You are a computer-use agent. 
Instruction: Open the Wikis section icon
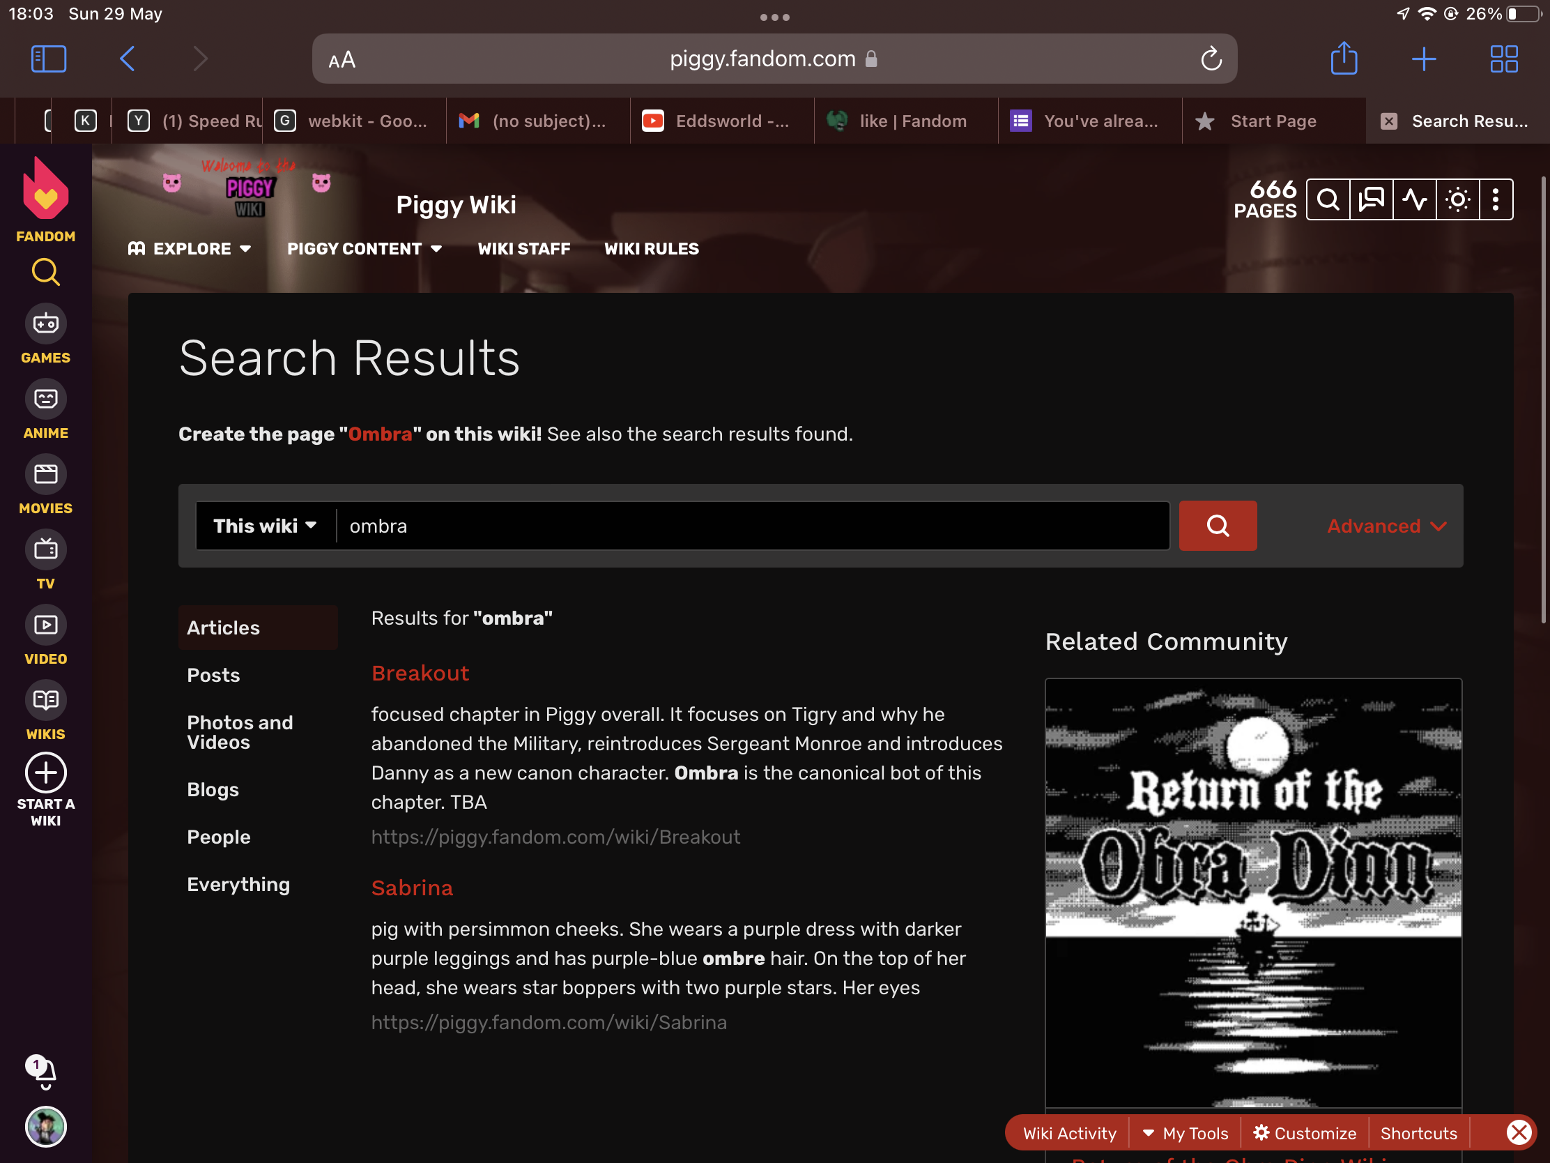(x=45, y=699)
